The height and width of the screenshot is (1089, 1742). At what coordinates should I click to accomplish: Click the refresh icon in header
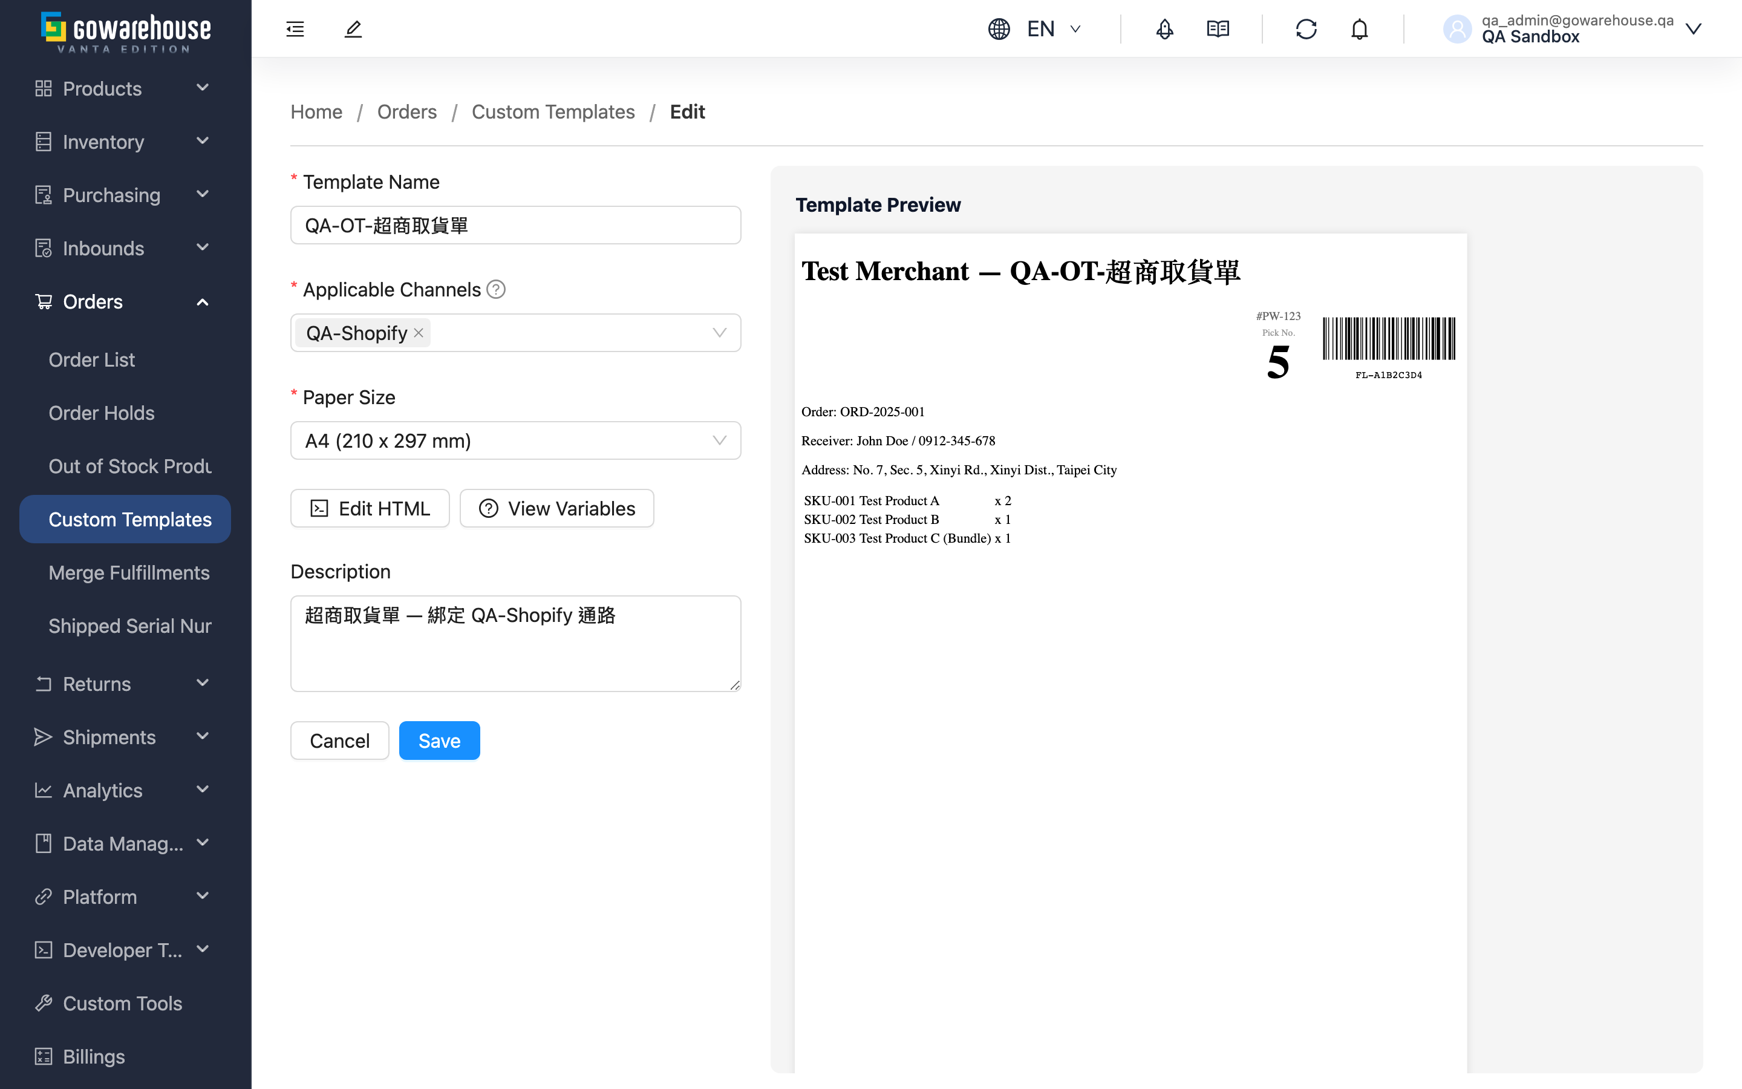point(1306,29)
